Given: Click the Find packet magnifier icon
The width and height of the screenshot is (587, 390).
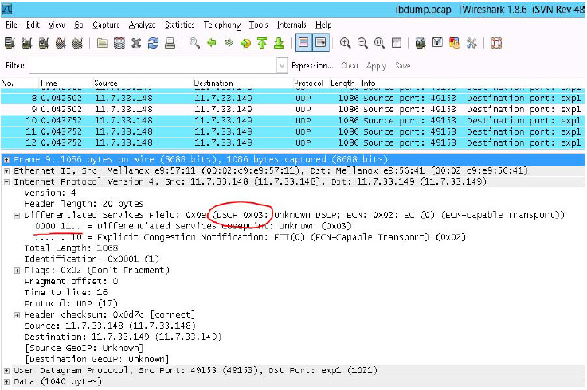Looking at the screenshot, I should pos(194,43).
